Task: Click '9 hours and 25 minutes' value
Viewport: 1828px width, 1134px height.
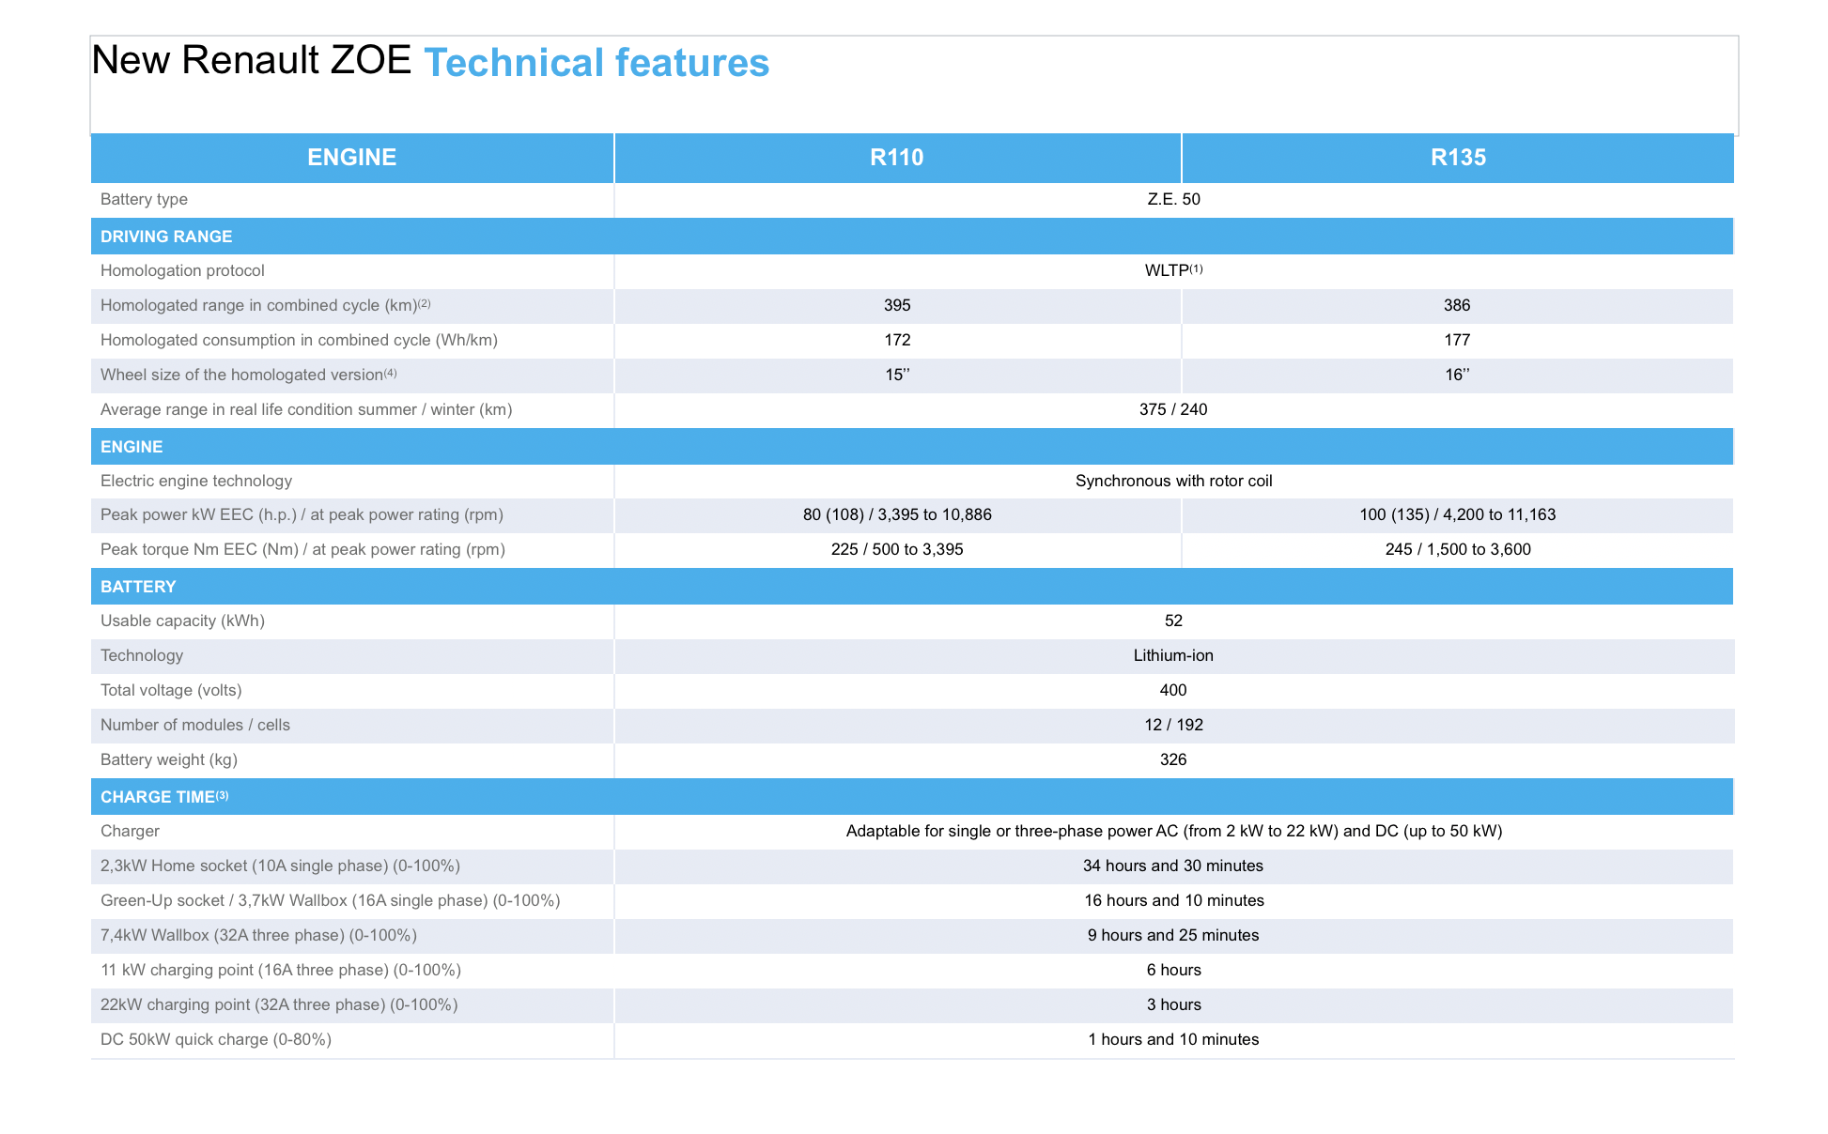Action: coord(1173,935)
